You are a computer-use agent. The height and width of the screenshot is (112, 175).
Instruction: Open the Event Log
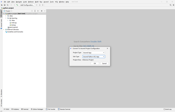coord(167,109)
